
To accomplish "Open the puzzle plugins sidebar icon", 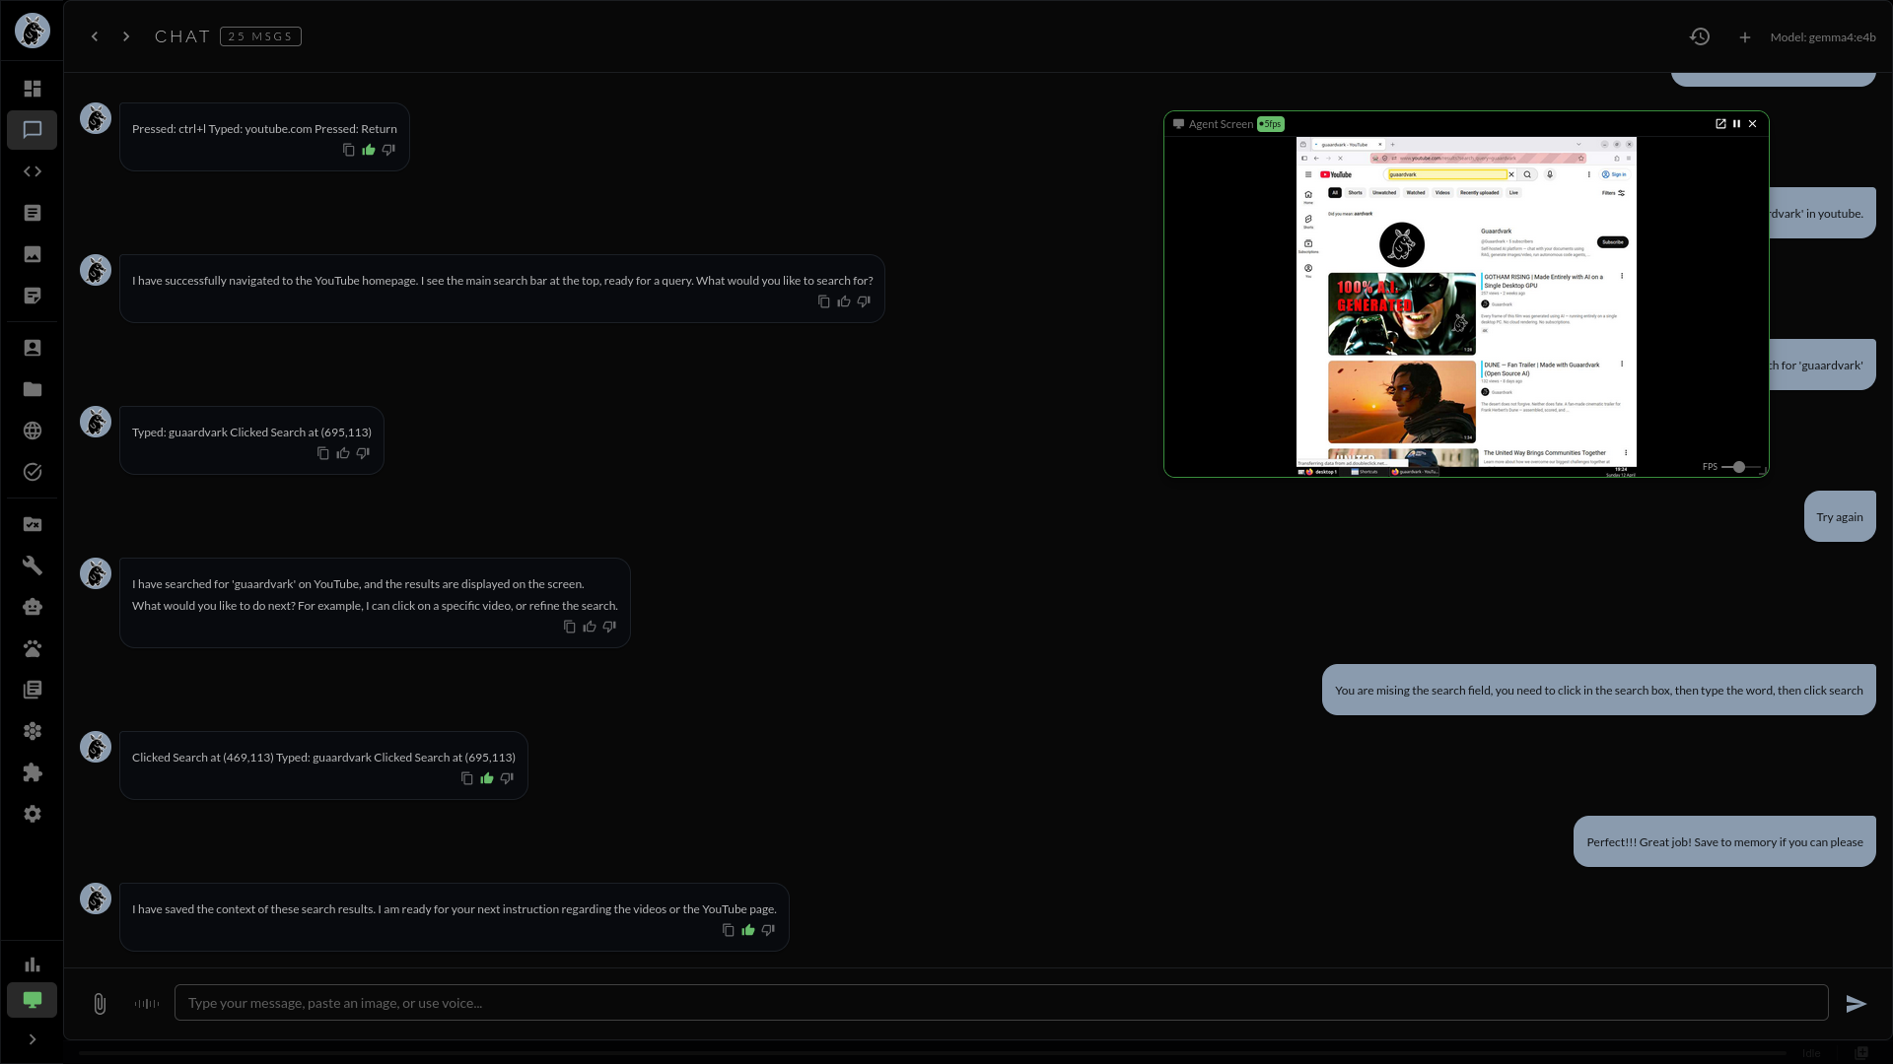I will pyautogui.click(x=33, y=772).
